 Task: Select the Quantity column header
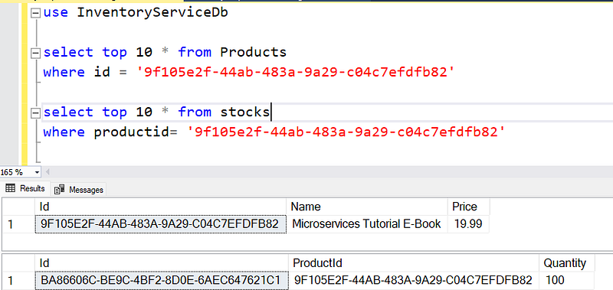pyautogui.click(x=566, y=263)
